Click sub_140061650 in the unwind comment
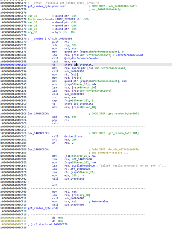 [x=62, y=39]
